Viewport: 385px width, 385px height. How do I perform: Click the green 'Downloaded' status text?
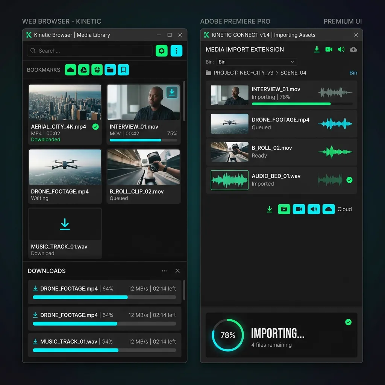pos(45,139)
